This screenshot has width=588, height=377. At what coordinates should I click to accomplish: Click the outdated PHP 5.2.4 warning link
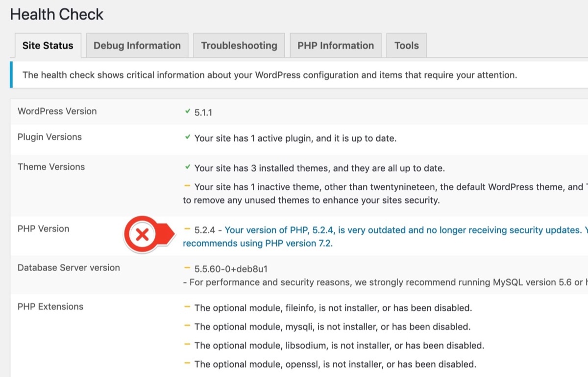tap(385, 236)
